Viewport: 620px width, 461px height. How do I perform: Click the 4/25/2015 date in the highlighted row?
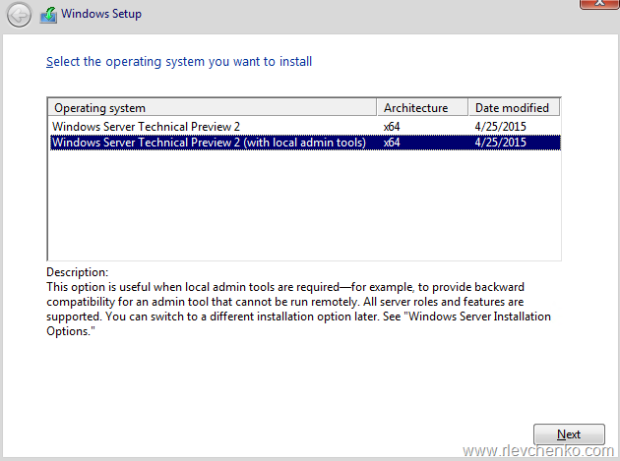(500, 143)
